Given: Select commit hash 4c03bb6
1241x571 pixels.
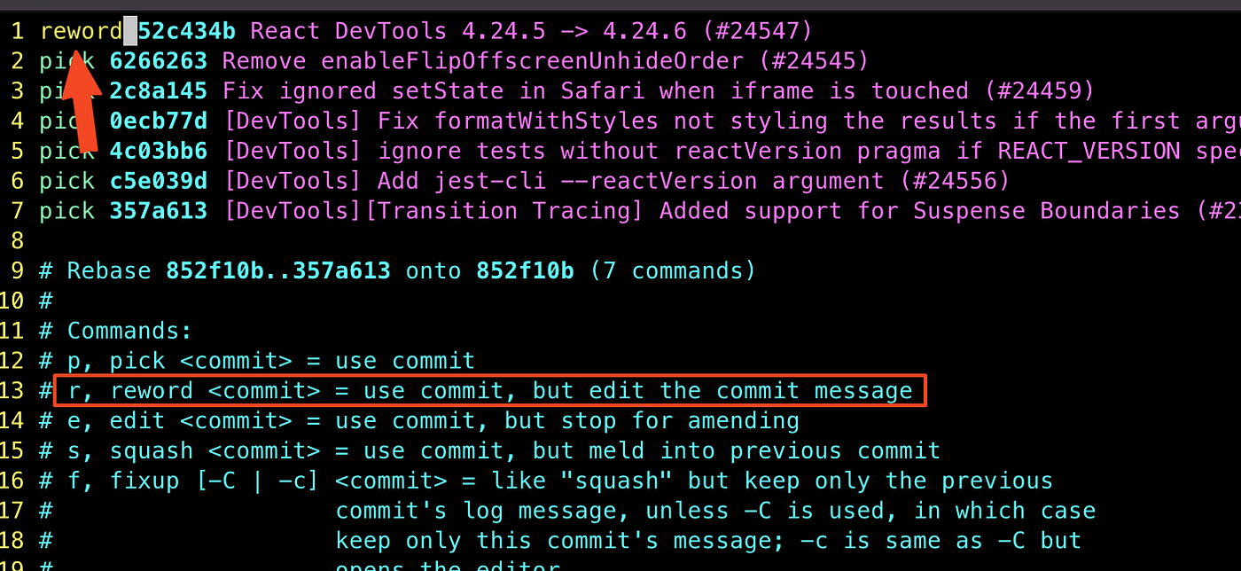Looking at the screenshot, I should click(x=158, y=151).
